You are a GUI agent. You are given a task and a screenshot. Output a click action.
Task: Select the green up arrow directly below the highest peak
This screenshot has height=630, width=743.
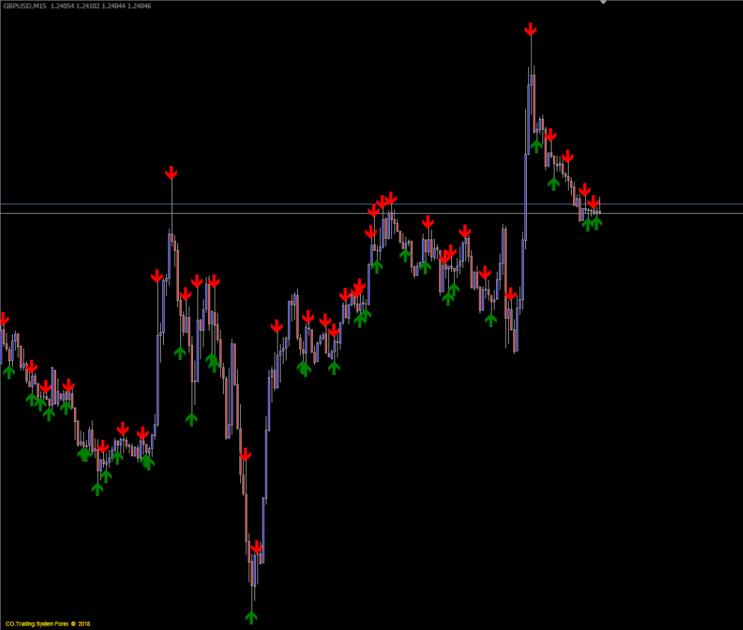[536, 145]
